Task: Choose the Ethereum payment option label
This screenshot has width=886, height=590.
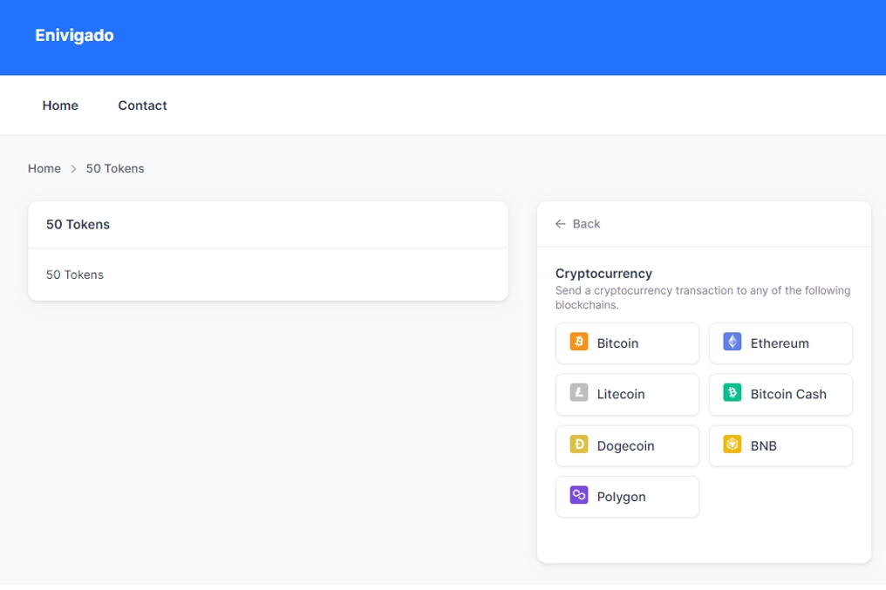Action: click(780, 343)
